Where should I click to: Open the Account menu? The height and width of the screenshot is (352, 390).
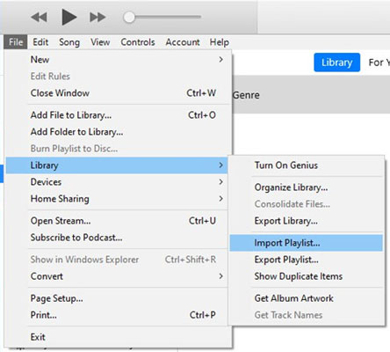[x=183, y=42]
